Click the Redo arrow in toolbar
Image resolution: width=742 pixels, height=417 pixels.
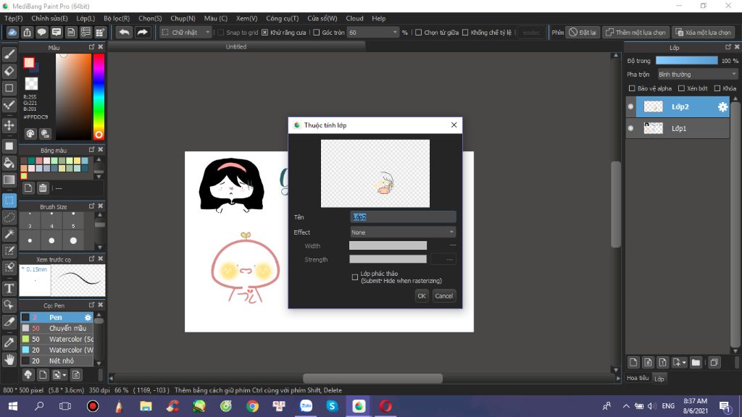click(142, 32)
